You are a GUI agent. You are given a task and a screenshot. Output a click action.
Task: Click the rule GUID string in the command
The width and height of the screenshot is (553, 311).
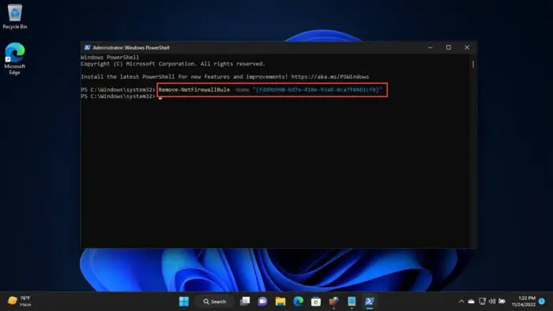pos(318,90)
